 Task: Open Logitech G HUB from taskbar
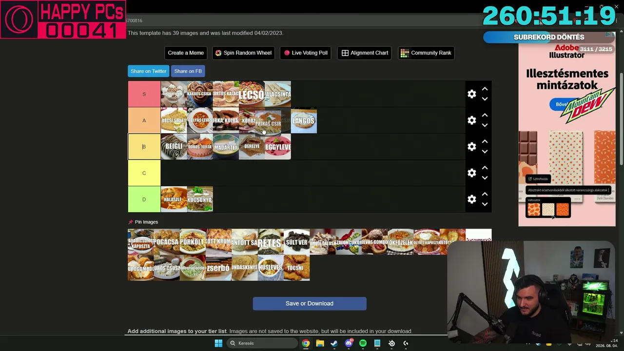[406, 343]
